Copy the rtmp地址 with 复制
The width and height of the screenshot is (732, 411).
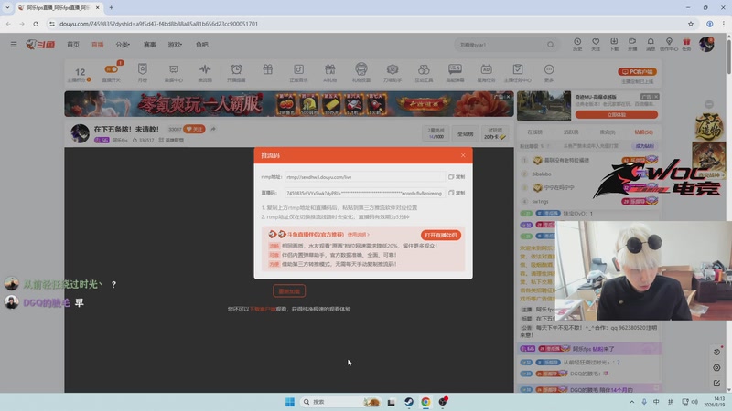click(x=457, y=176)
